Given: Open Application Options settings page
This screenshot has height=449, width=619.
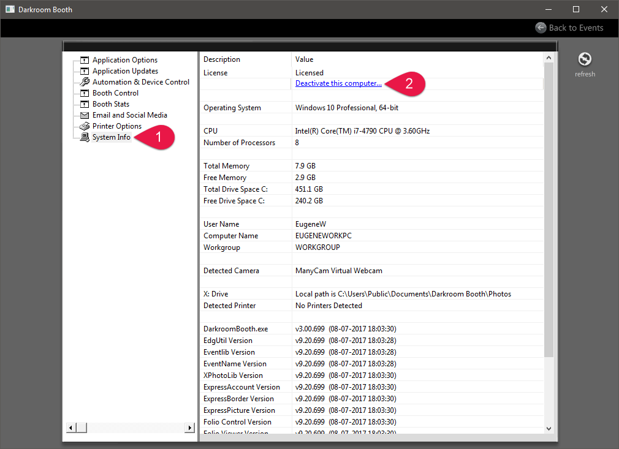Looking at the screenshot, I should (x=125, y=60).
